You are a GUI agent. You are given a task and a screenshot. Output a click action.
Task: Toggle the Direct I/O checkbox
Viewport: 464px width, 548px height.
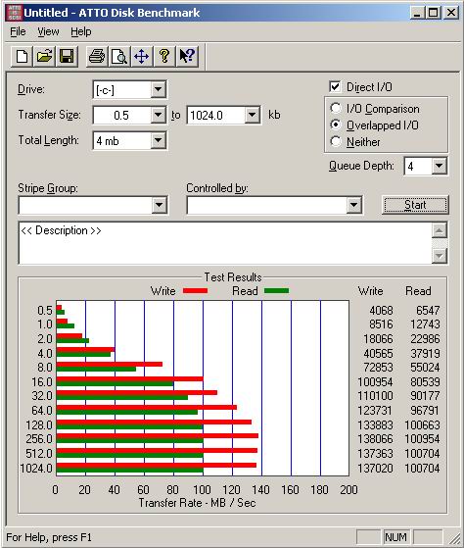point(335,86)
